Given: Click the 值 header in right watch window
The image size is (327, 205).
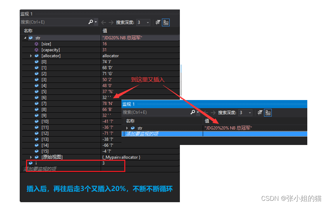Looking at the screenshot, I should click(x=207, y=121).
